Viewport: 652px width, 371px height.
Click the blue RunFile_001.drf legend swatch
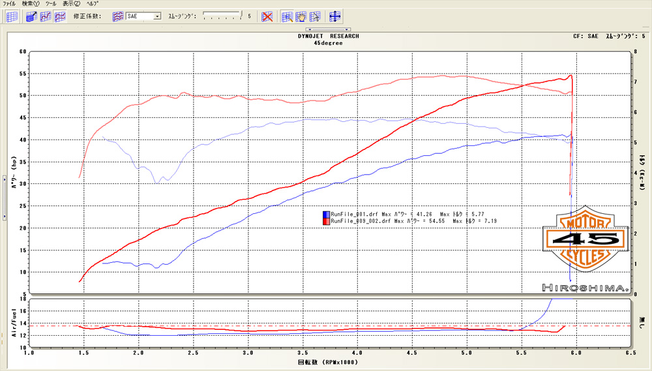[x=325, y=214]
